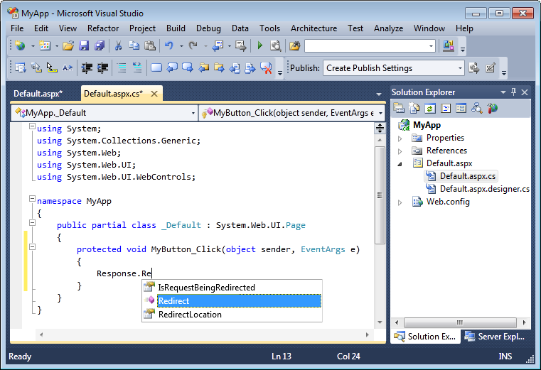The height and width of the screenshot is (370, 541).
Task: Open the MyApp._Default class dropdown
Action: tap(193, 113)
